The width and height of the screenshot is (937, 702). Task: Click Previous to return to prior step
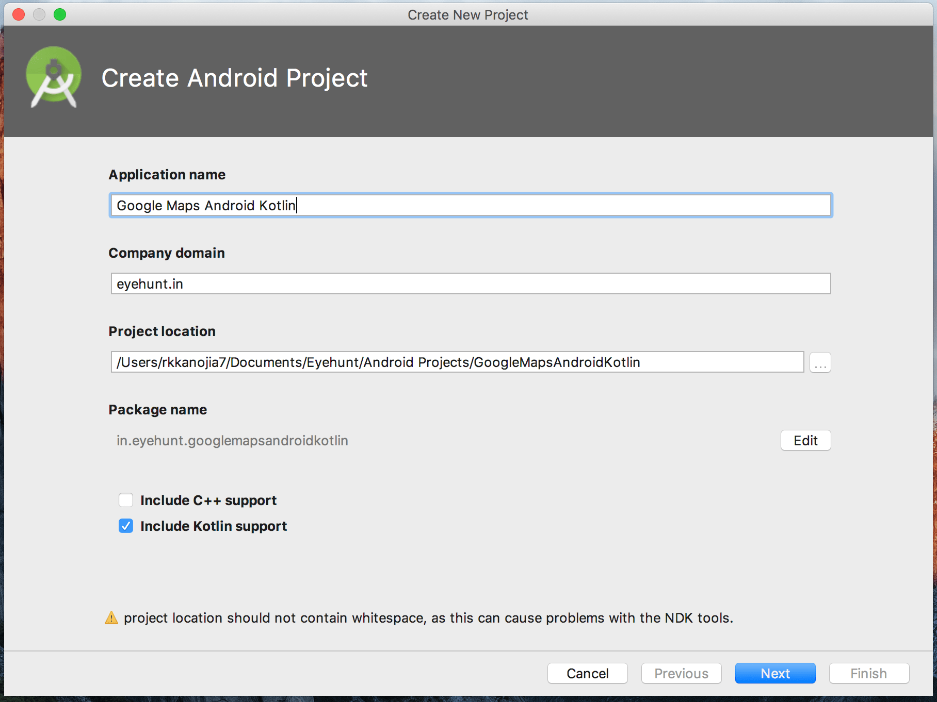point(681,673)
